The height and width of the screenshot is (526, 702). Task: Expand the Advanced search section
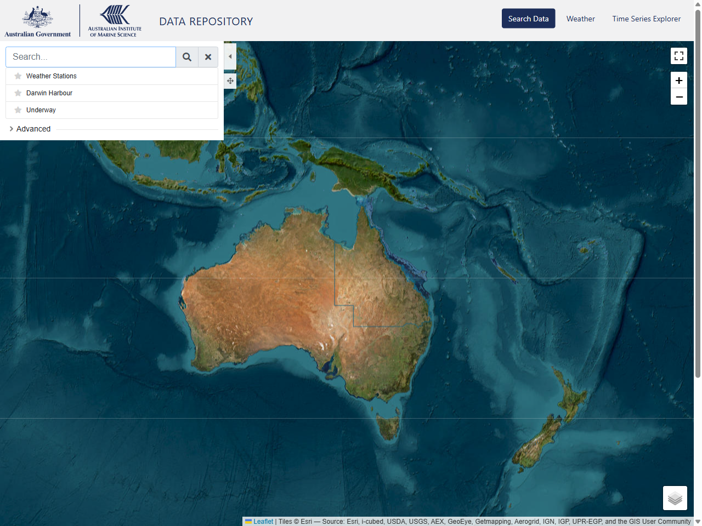coord(30,129)
